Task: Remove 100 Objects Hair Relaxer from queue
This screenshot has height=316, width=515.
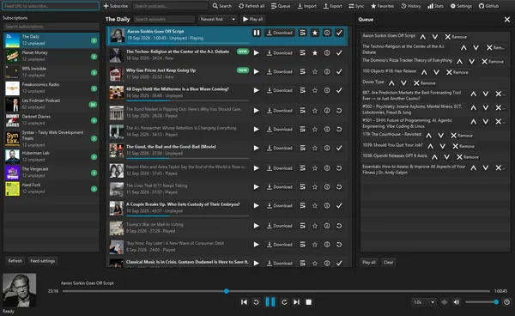Action: [457, 72]
